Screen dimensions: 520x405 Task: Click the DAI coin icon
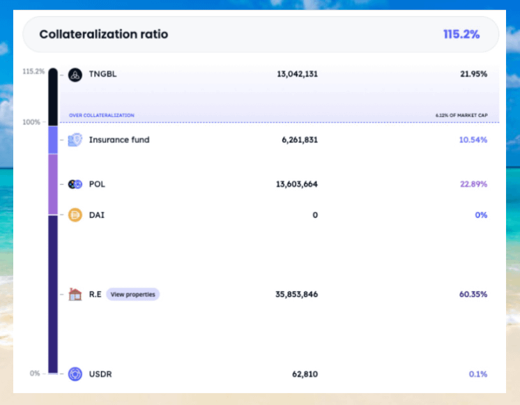tap(75, 215)
